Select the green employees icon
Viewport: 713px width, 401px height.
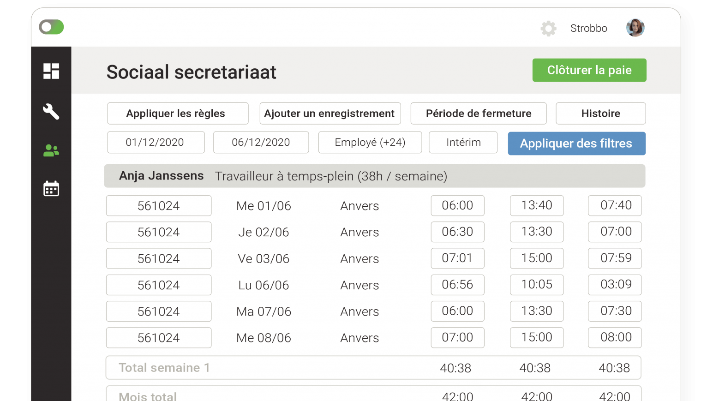click(51, 150)
